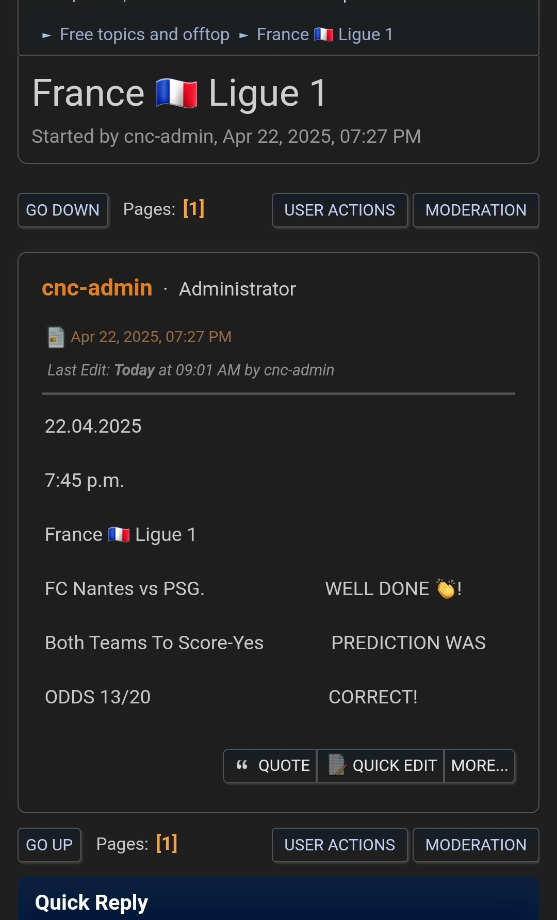The height and width of the screenshot is (920, 557).
Task: Click the post document icon beside the date
Action: pos(56,337)
